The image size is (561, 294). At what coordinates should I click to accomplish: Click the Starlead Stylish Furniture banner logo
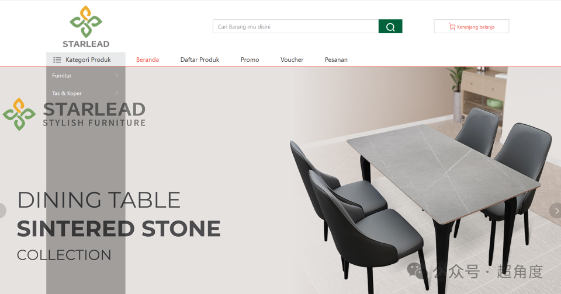click(74, 114)
